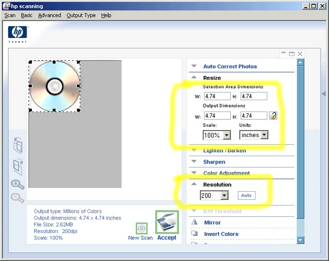
Task: Click the selection's top-right corner handle
Action: click(x=79, y=62)
